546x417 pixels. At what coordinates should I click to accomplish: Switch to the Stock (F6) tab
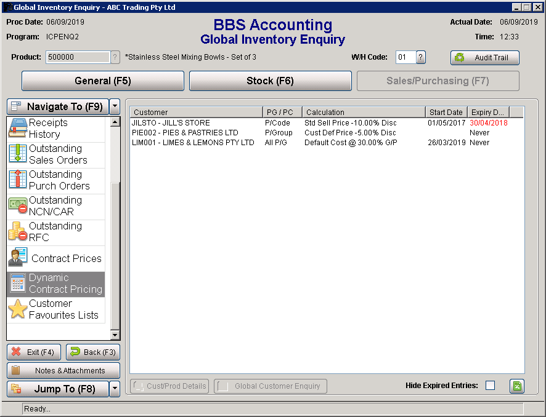point(270,81)
